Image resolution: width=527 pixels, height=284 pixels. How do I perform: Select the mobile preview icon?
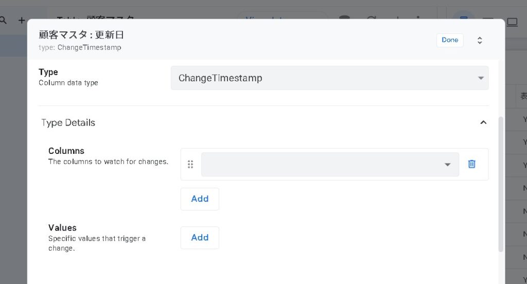pyautogui.click(x=464, y=20)
